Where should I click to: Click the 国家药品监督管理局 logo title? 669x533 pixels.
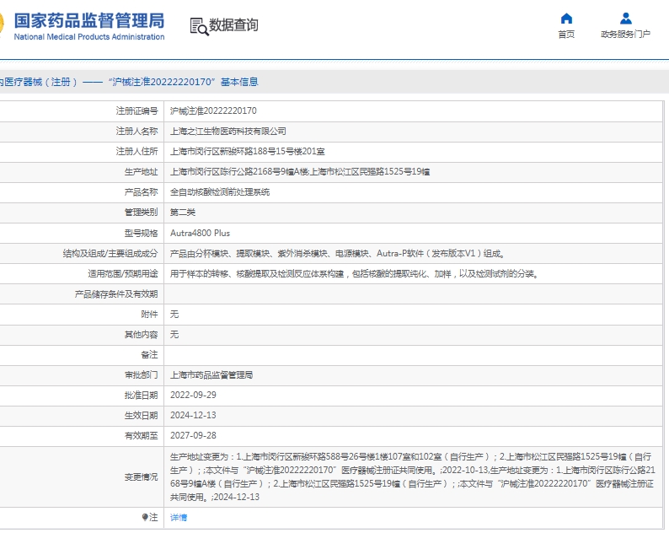[x=89, y=20]
